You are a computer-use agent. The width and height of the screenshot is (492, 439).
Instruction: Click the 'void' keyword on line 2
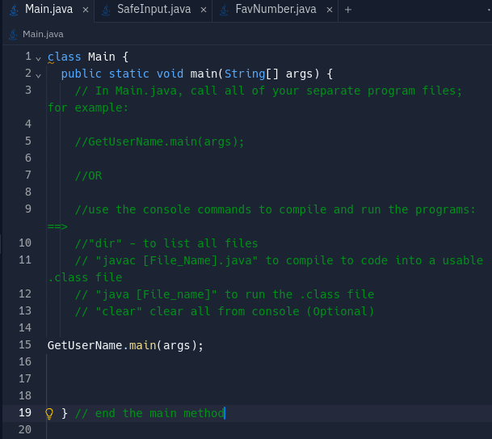(170, 74)
